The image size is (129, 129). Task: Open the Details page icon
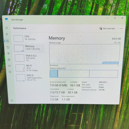click(9, 66)
